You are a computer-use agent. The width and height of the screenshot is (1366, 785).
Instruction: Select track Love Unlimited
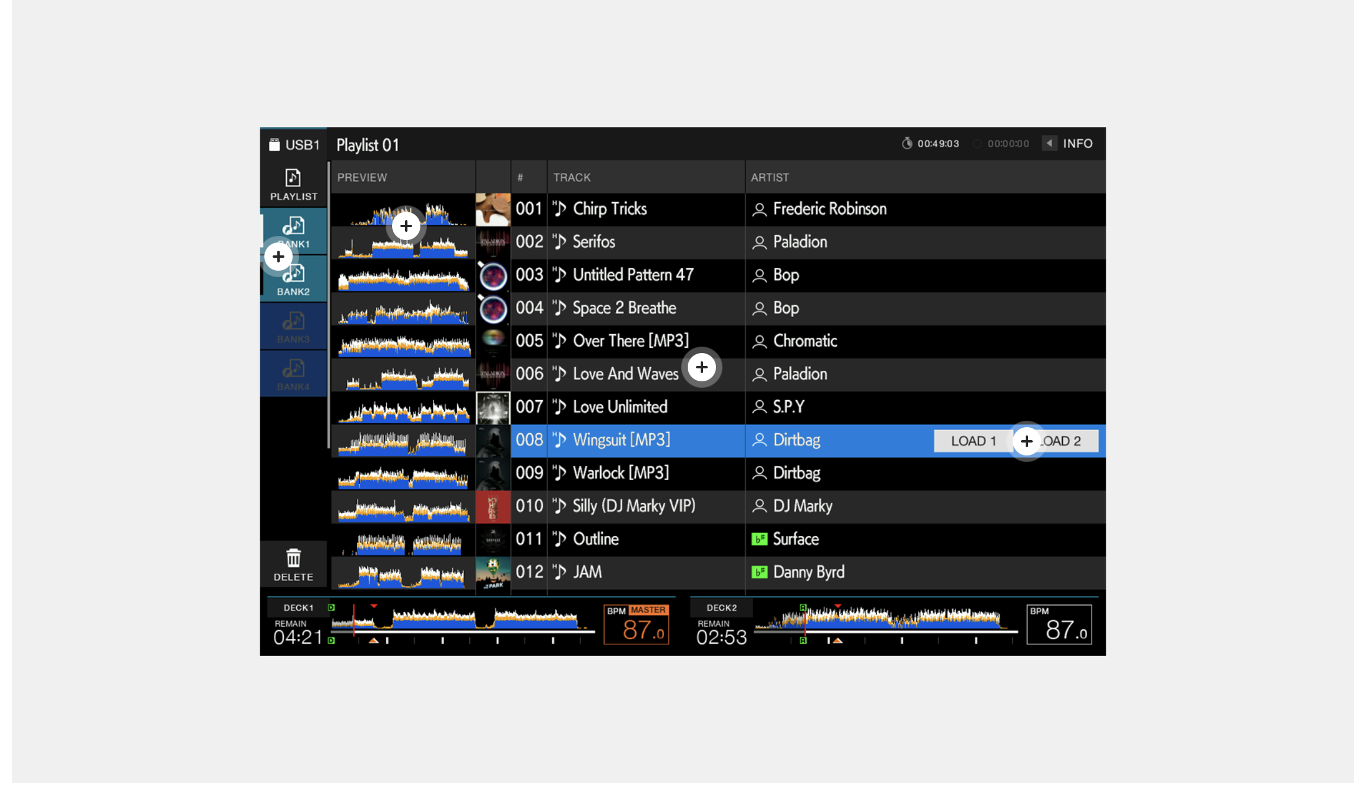click(621, 407)
